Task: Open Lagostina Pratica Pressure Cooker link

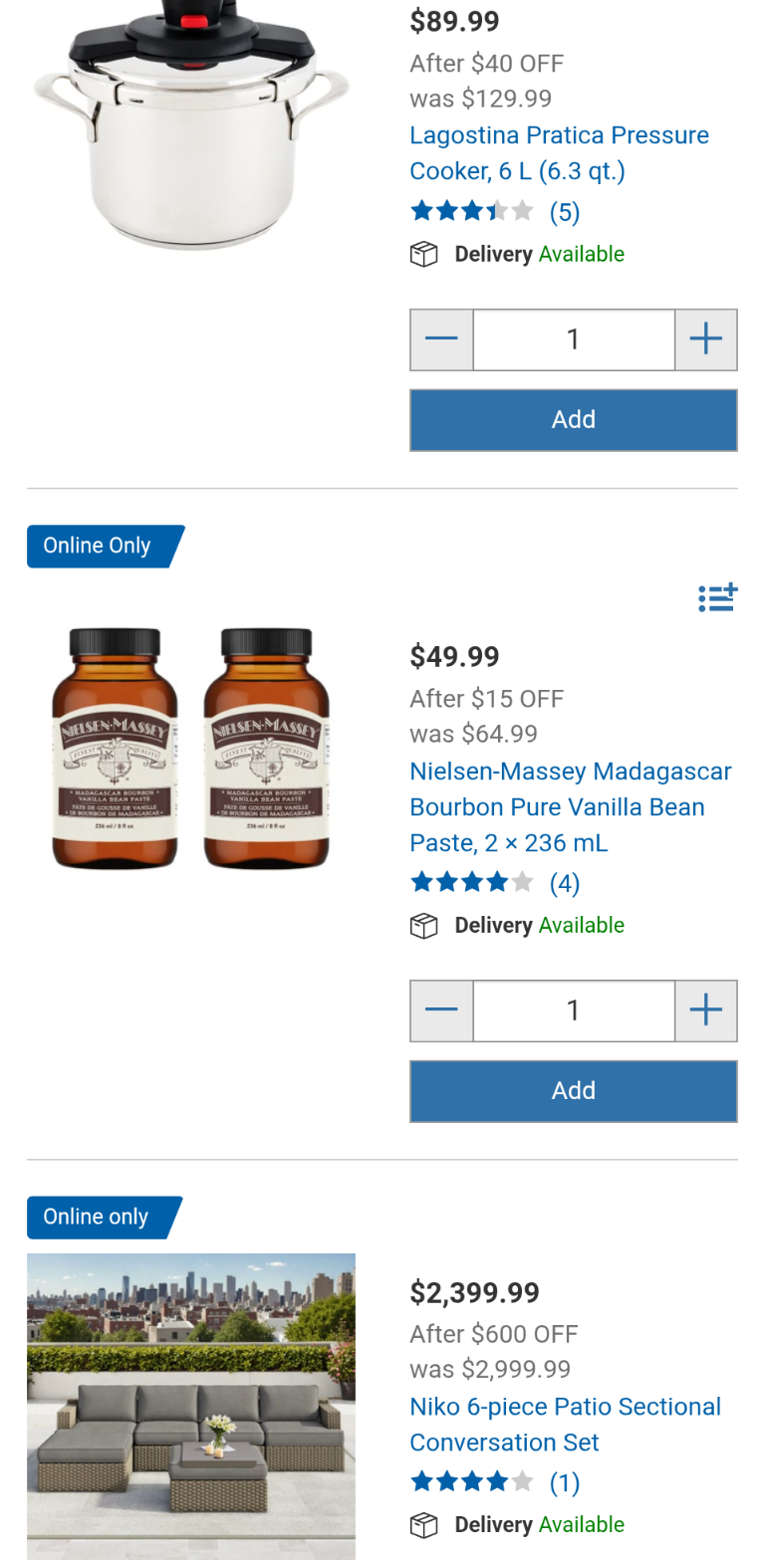Action: tap(559, 153)
